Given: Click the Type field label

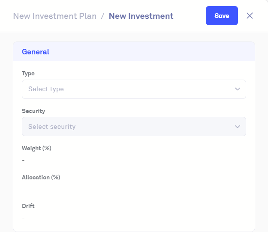Looking at the screenshot, I should 28,74.
